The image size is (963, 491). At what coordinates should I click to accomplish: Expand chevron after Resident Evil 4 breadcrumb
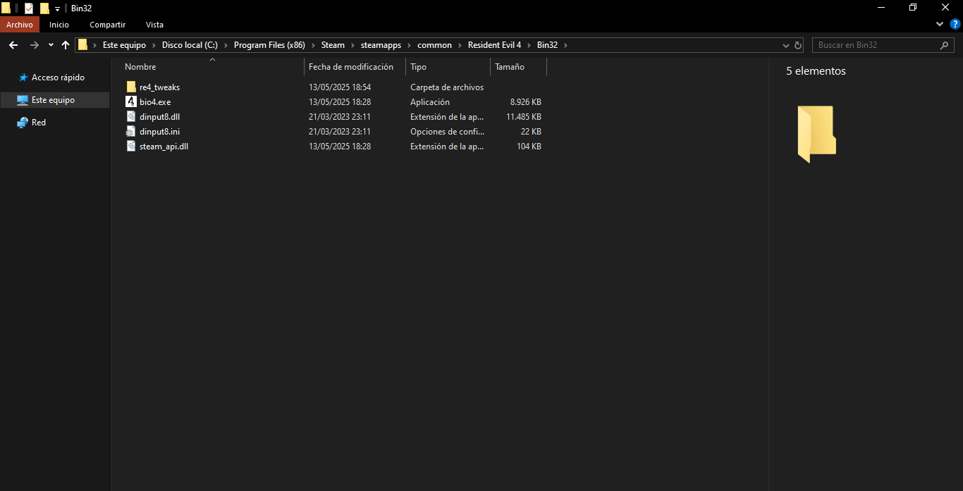coord(529,45)
